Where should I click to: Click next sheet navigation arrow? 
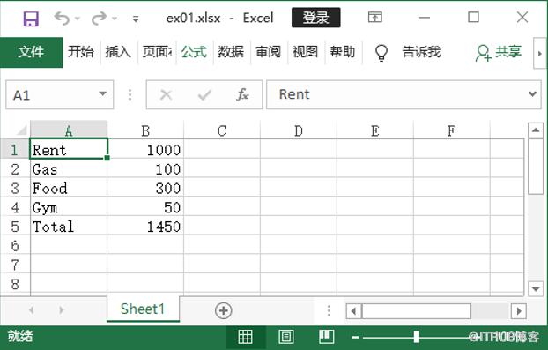[62, 309]
